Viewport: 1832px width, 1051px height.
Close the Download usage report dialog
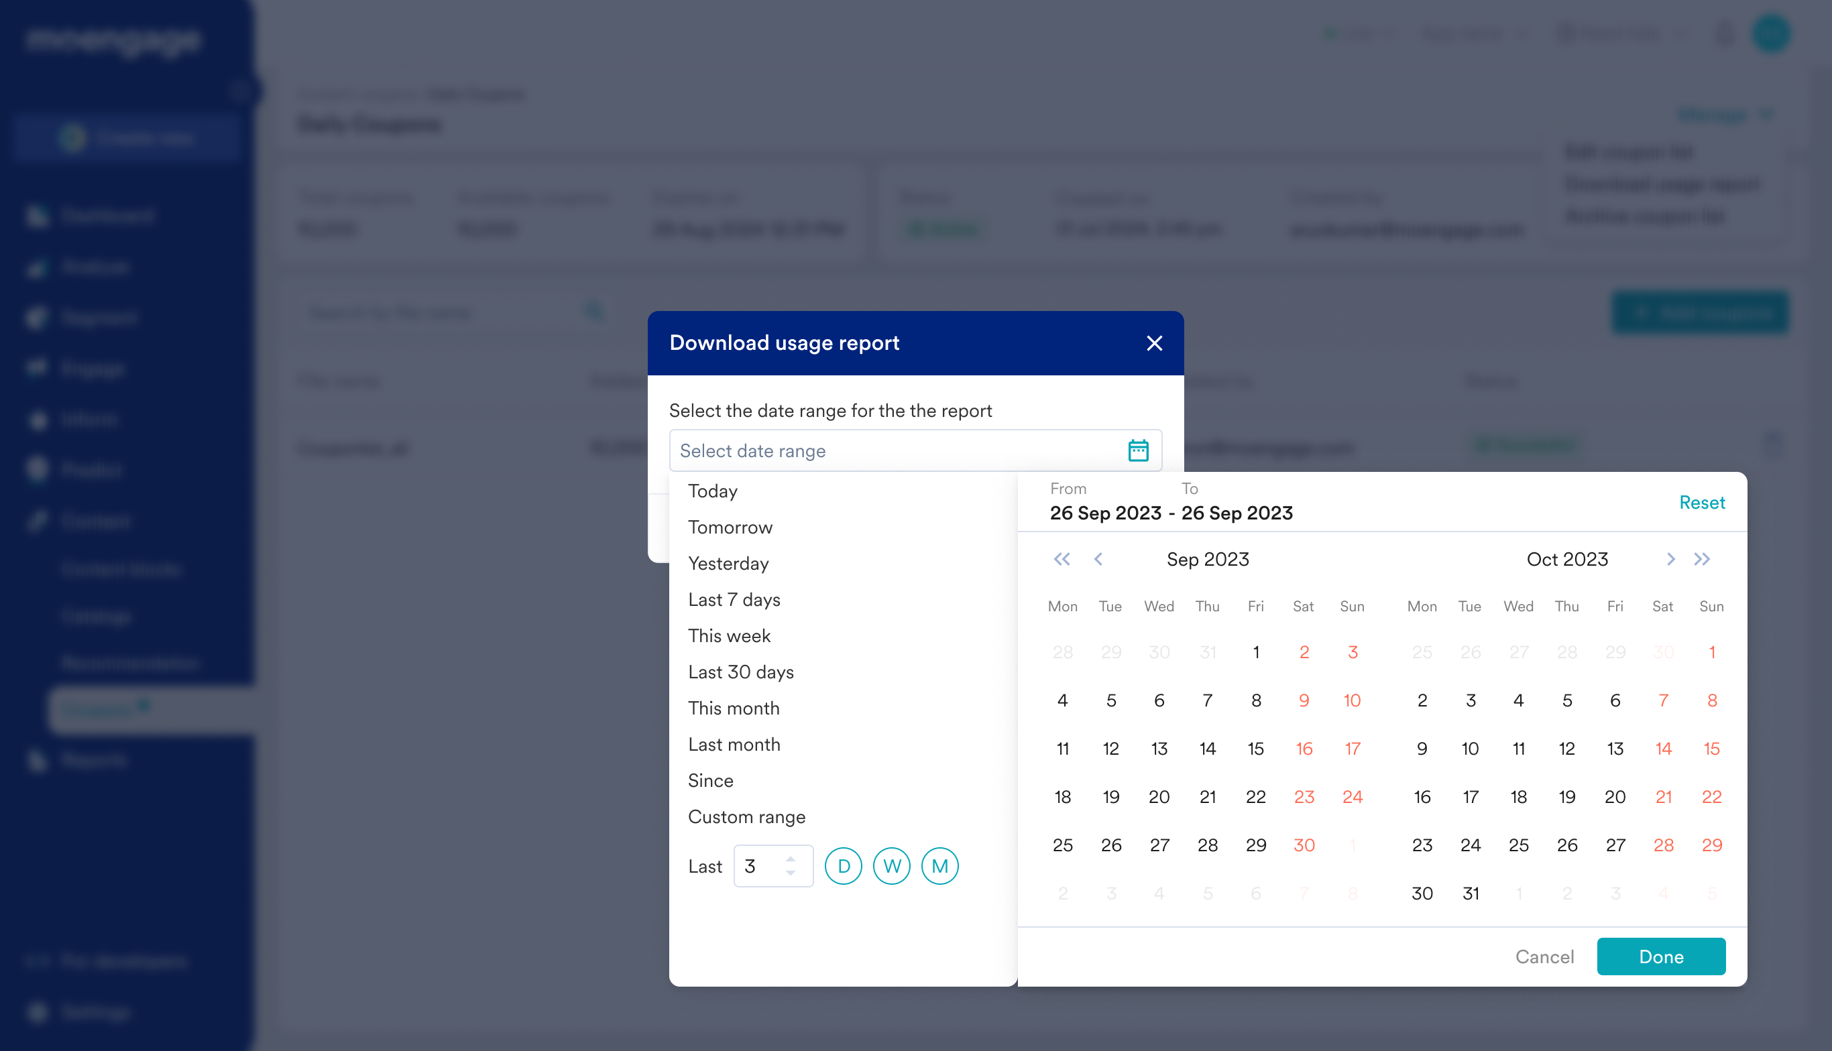click(1154, 343)
